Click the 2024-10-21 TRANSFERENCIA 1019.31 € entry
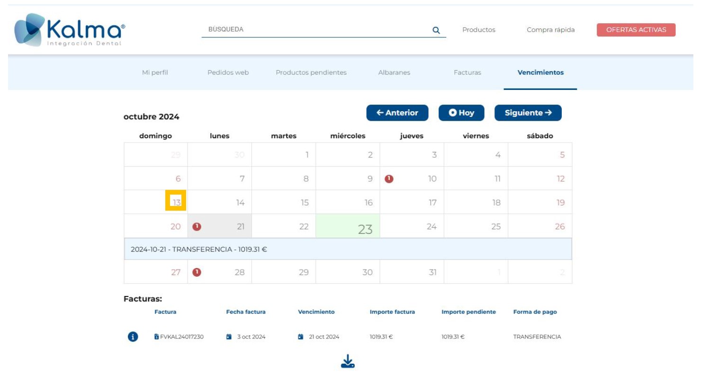The width and height of the screenshot is (718, 384). pyautogui.click(x=348, y=249)
